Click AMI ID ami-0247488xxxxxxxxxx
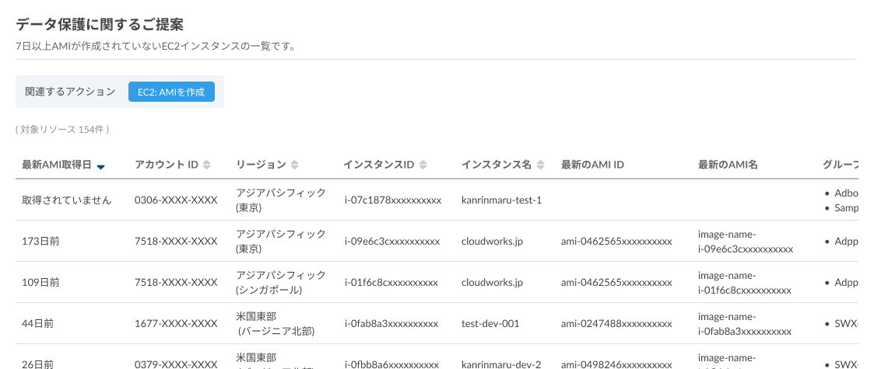Image resolution: width=874 pixels, height=369 pixels. (x=616, y=324)
